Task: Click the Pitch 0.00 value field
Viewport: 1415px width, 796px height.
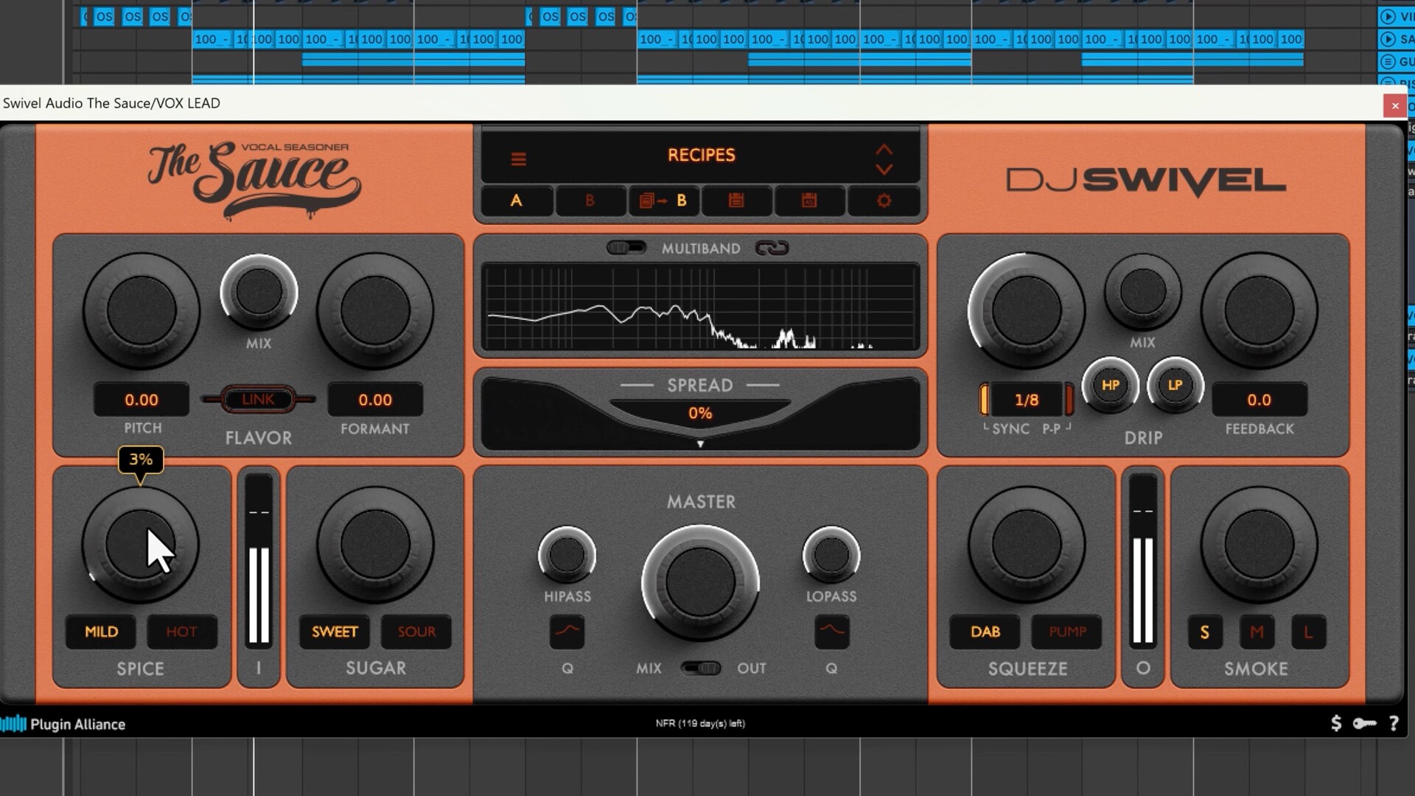Action: click(x=141, y=399)
